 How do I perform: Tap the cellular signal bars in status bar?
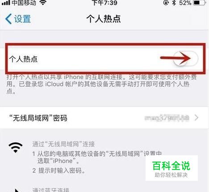tap(6, 3)
